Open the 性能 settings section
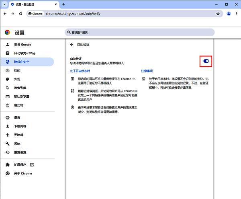 click(17, 70)
